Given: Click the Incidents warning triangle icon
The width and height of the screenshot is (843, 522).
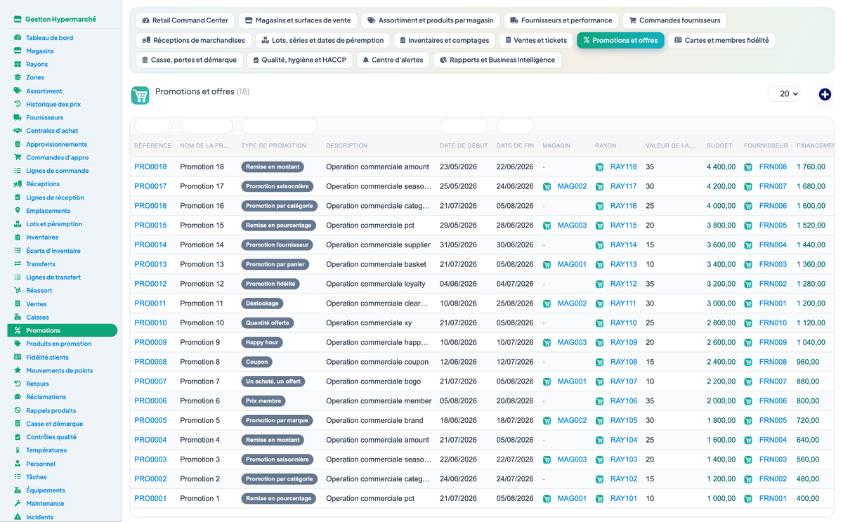Looking at the screenshot, I should pyautogui.click(x=18, y=516).
